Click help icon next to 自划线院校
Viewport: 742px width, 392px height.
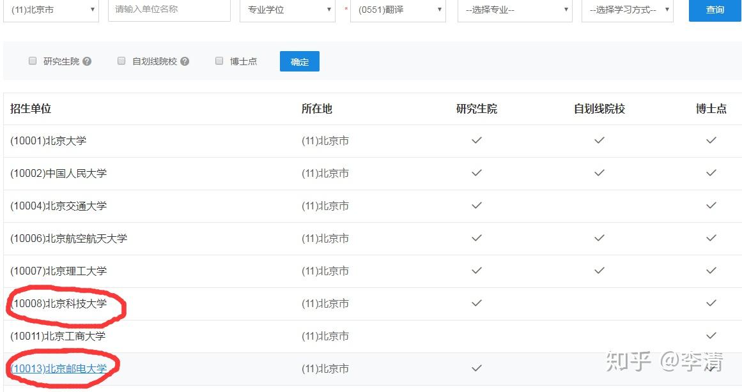click(x=185, y=61)
